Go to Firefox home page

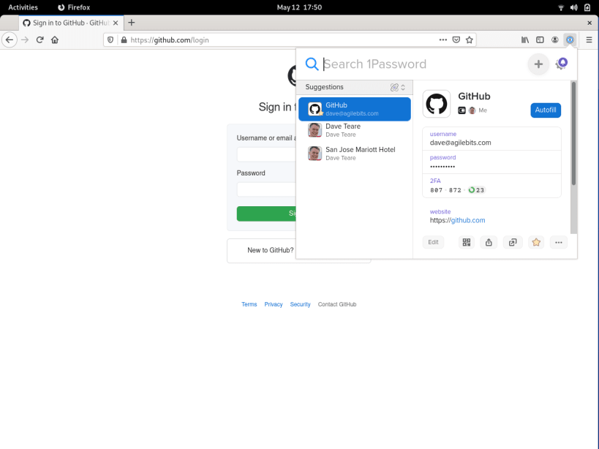point(55,39)
